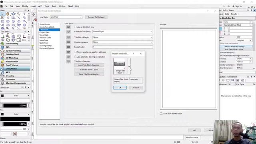256x144 pixels.
Task: Click style icon beside Scale Factor
Action: point(68,47)
